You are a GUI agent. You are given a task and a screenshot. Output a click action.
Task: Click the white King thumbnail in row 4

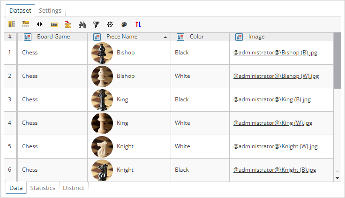[x=102, y=123]
